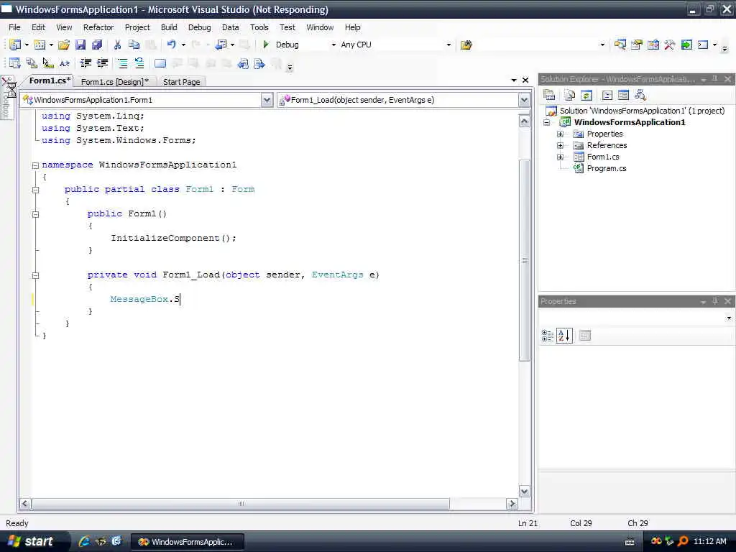
Task: Click the Copy toolbar icon
Action: (x=134, y=45)
